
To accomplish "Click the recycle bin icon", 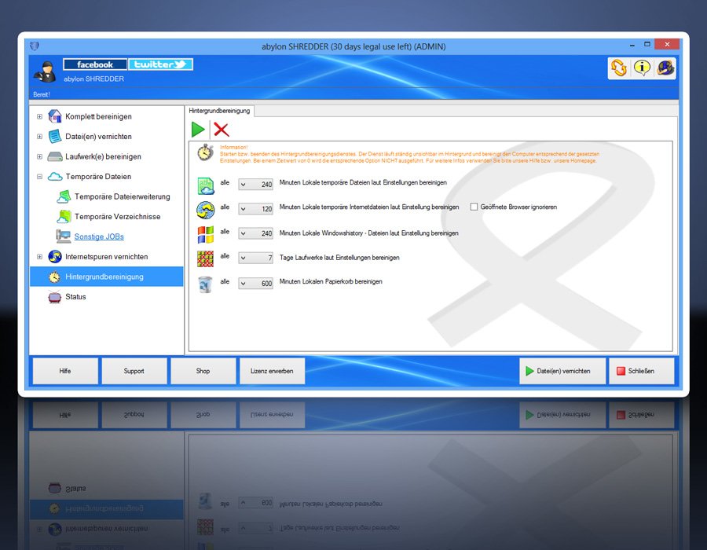I will (206, 284).
